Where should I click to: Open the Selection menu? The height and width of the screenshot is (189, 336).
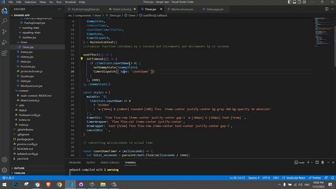[x=30, y=2]
